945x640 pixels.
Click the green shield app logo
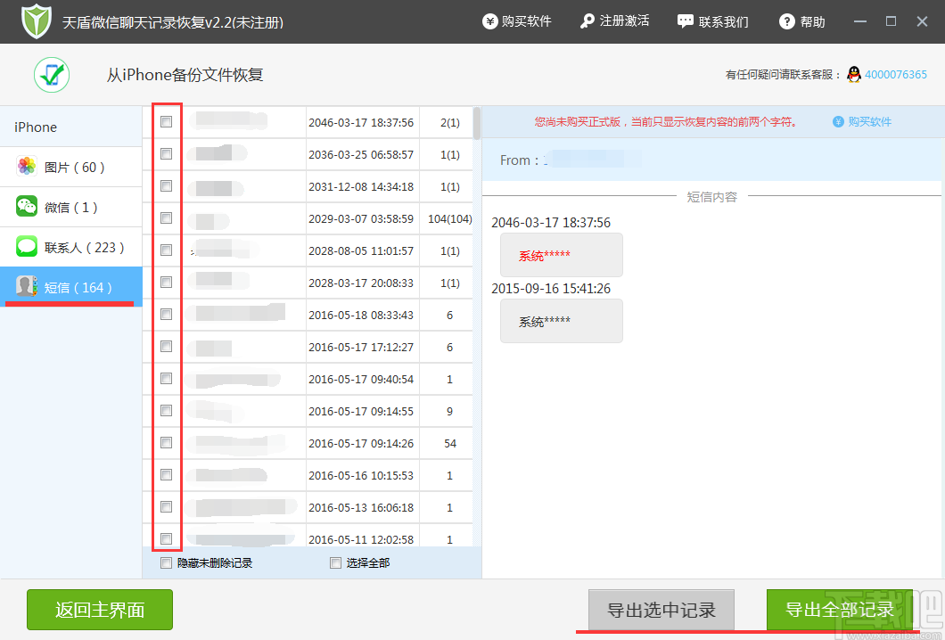click(x=37, y=21)
